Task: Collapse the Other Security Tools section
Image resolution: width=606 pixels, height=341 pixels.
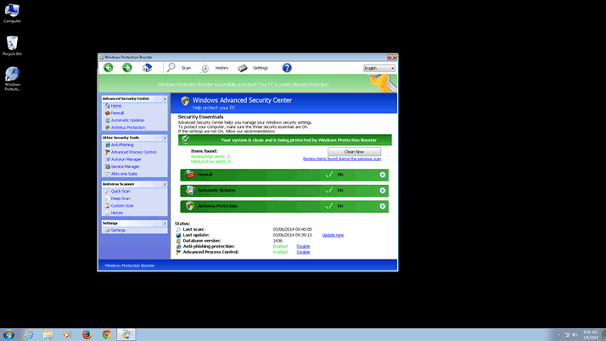Action: click(x=165, y=137)
